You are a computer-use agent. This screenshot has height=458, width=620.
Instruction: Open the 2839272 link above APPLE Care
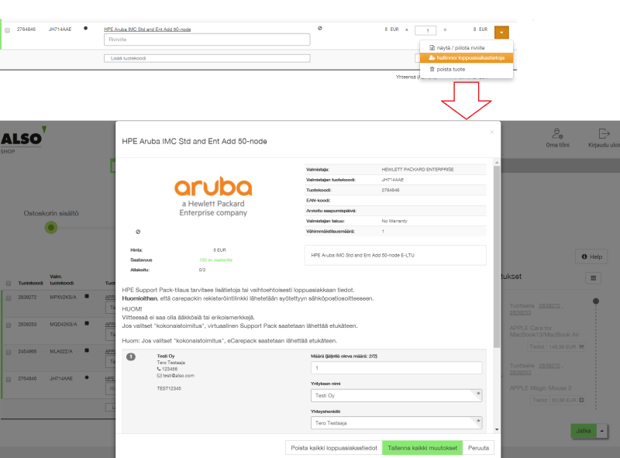tap(549, 306)
